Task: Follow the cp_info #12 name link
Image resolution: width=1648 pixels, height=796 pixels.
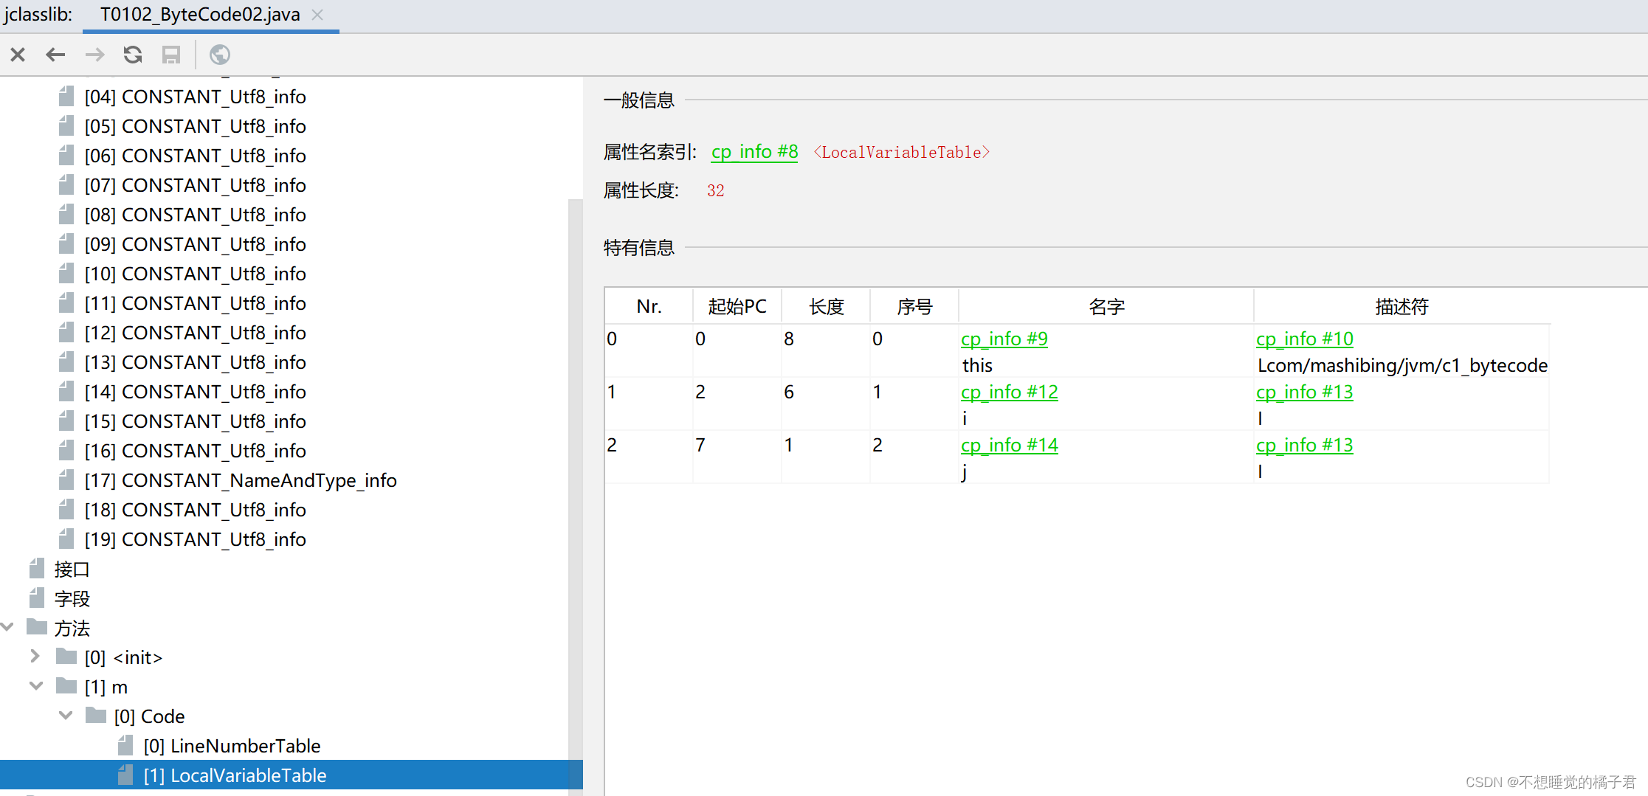Action: point(1010,392)
